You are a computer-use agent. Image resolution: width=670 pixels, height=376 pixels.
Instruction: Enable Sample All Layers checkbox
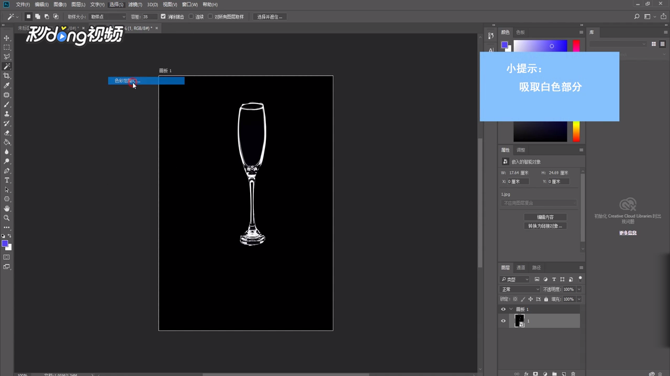pos(210,17)
